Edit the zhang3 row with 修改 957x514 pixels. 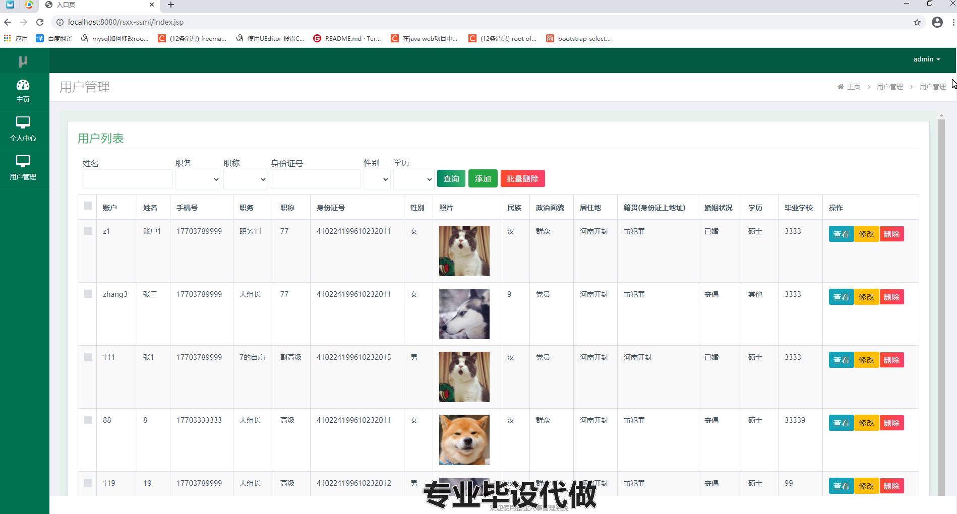coord(867,297)
